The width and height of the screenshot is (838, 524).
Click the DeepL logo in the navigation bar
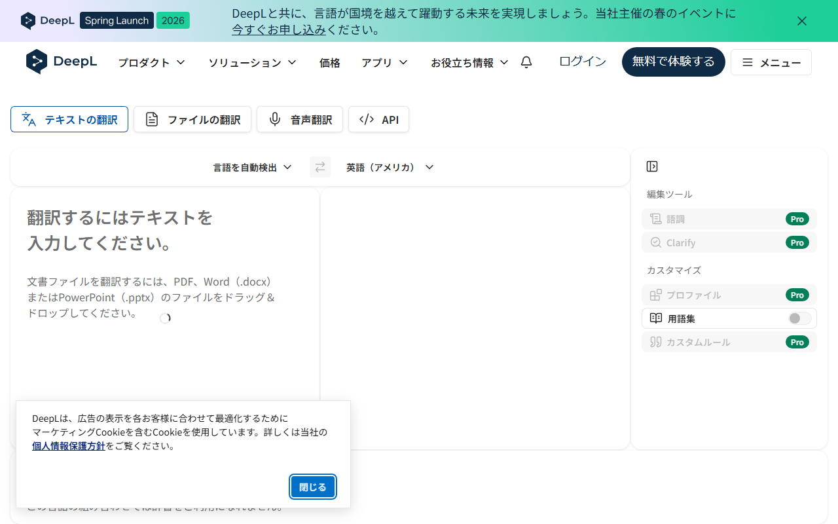[62, 62]
